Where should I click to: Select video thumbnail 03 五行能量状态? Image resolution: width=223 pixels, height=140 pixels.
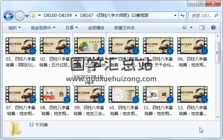(x=89, y=46)
